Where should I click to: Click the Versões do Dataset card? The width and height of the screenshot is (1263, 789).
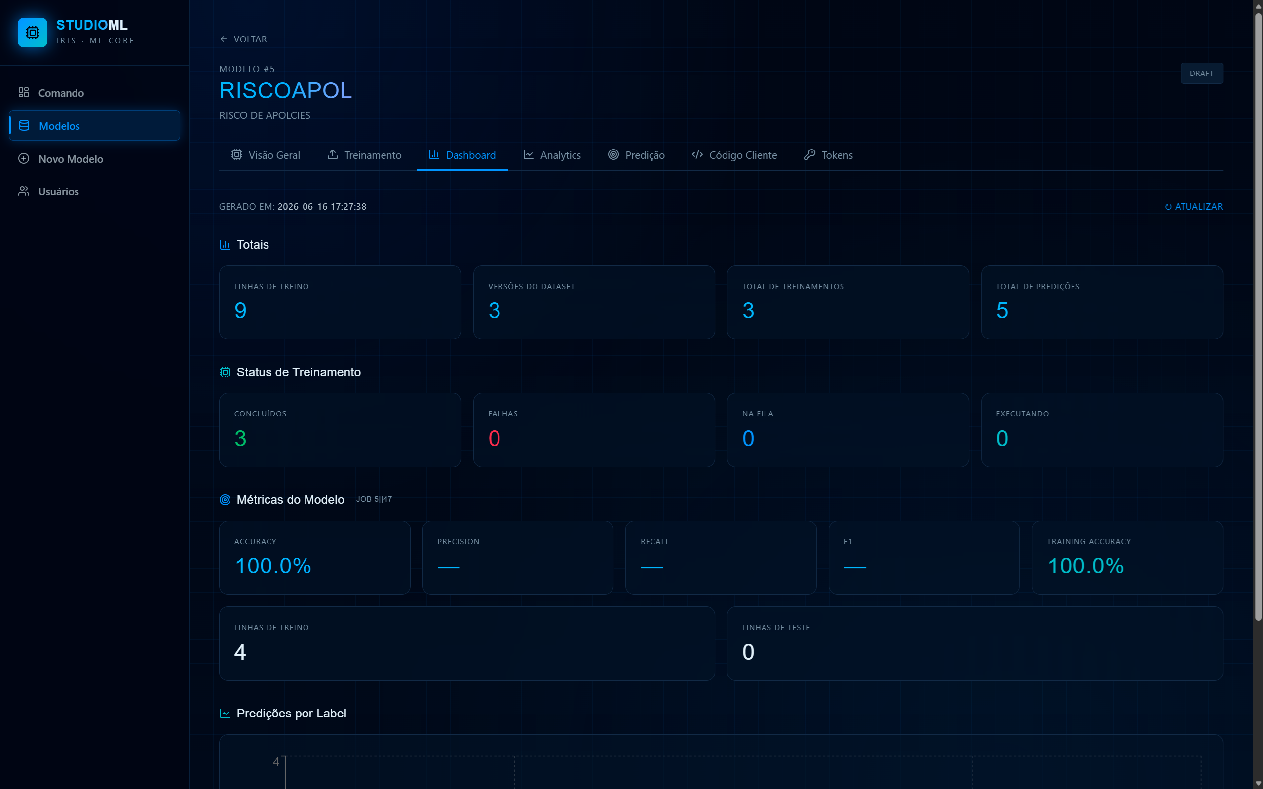pyautogui.click(x=594, y=302)
